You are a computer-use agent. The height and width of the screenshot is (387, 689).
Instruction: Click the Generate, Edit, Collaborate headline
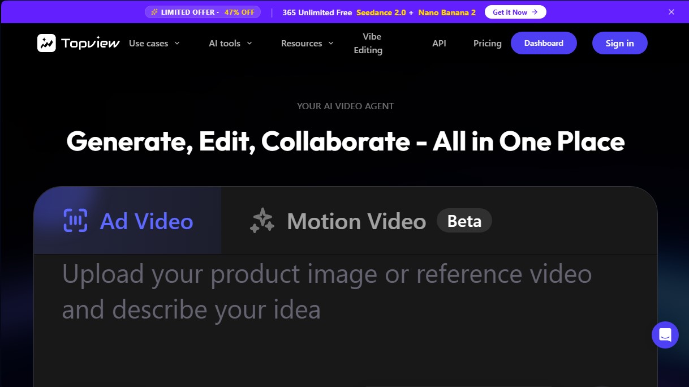(345, 141)
